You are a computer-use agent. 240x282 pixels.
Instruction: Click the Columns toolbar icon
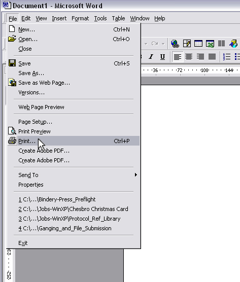[221, 44]
